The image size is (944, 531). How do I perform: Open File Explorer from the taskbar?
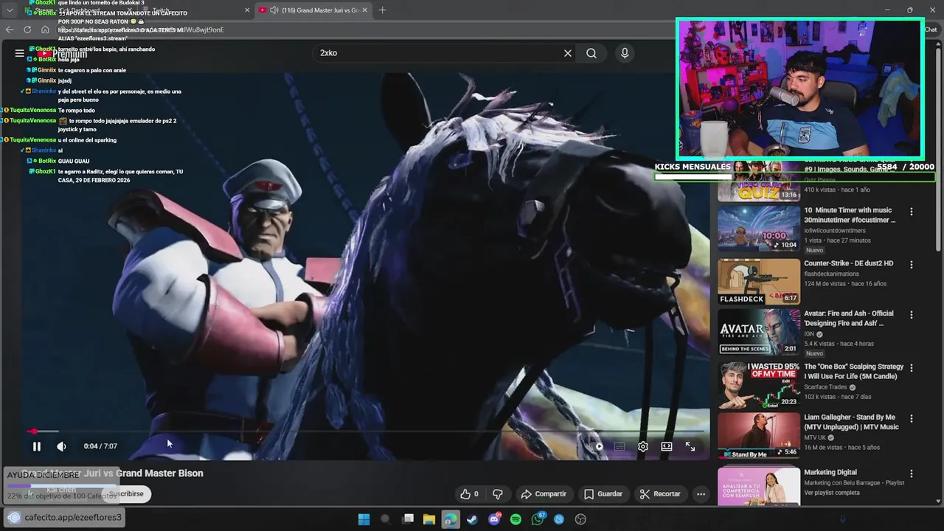pos(429,519)
